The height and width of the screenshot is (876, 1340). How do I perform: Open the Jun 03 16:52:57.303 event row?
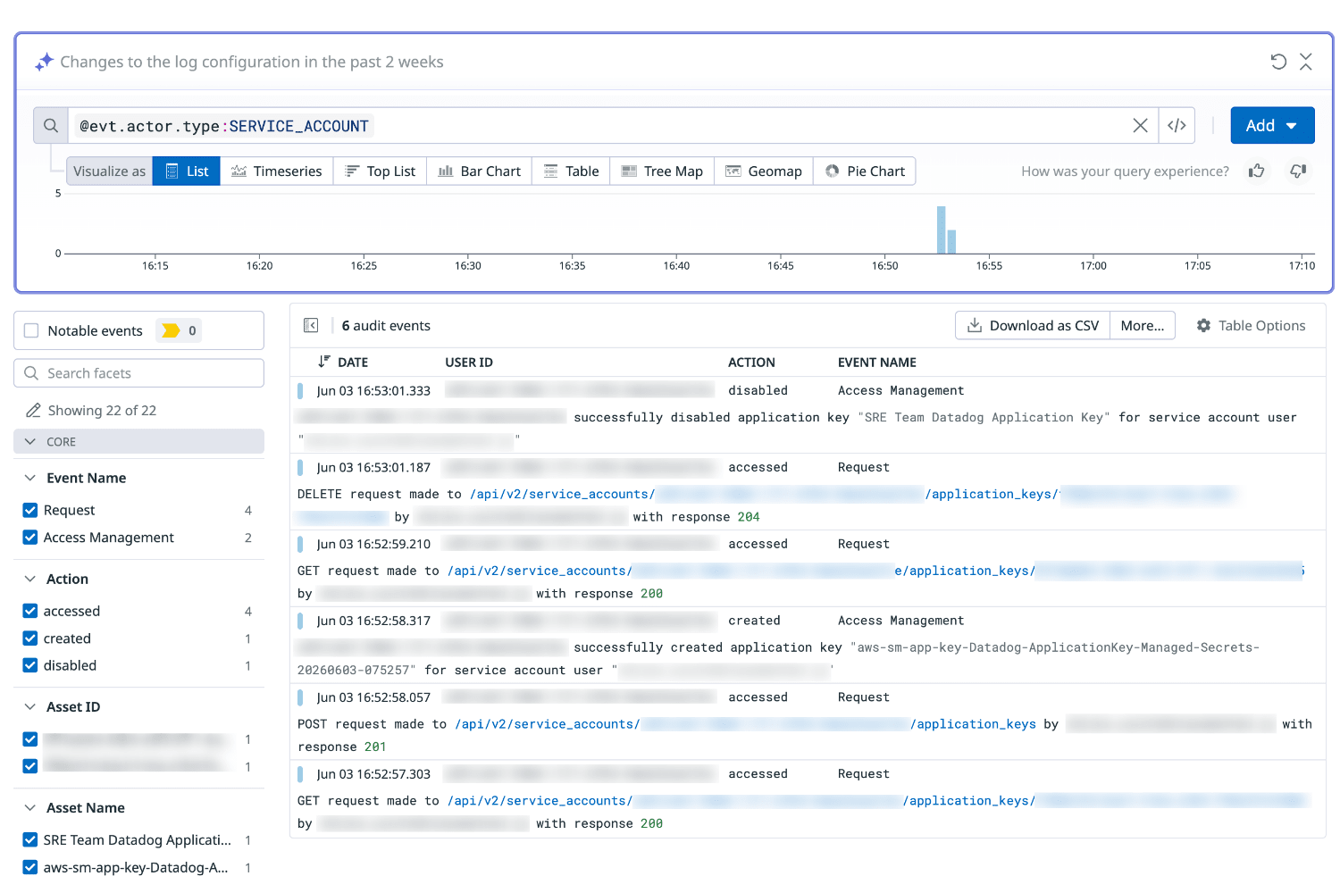pos(808,798)
